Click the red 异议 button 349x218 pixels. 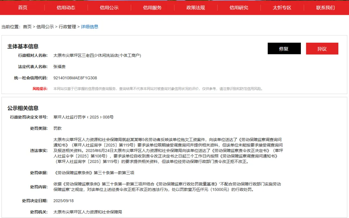coord(322,49)
